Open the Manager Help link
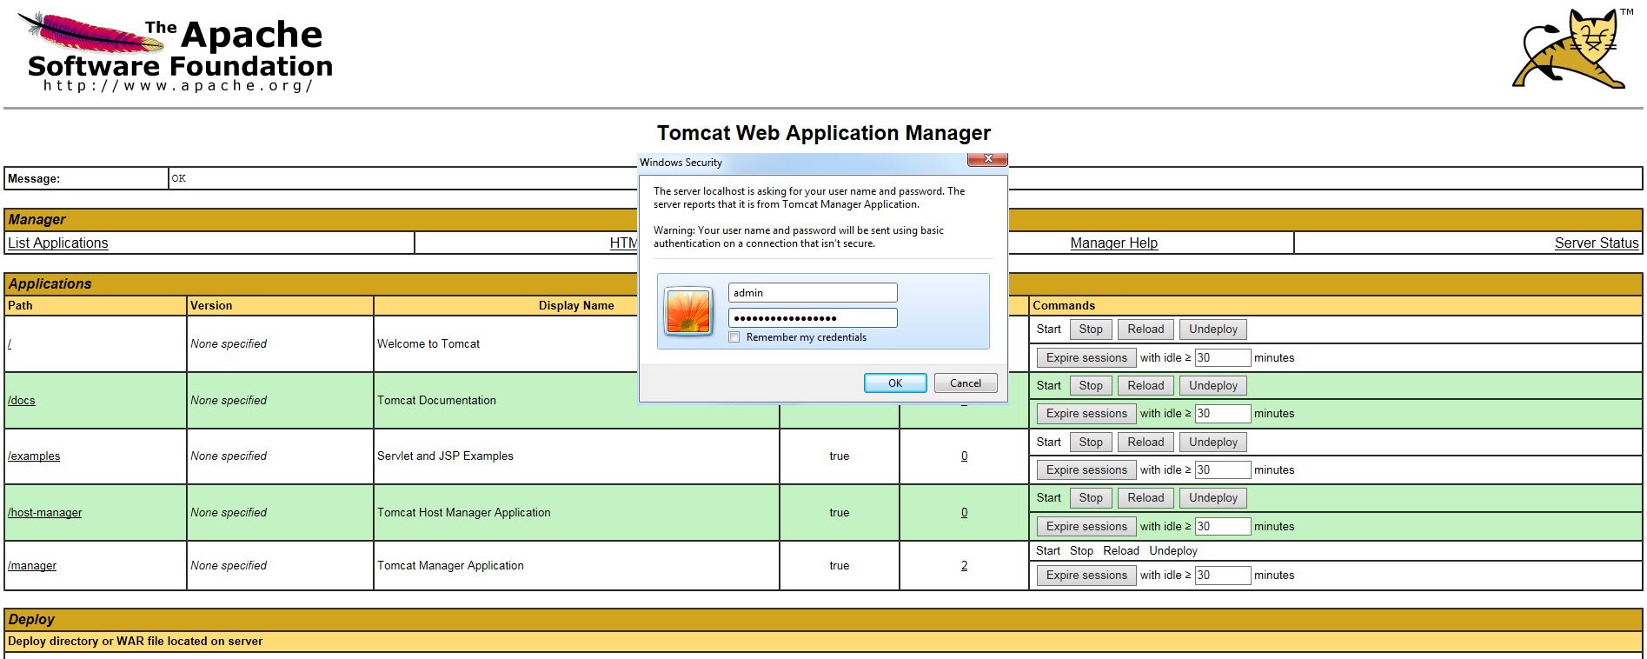 1114,243
